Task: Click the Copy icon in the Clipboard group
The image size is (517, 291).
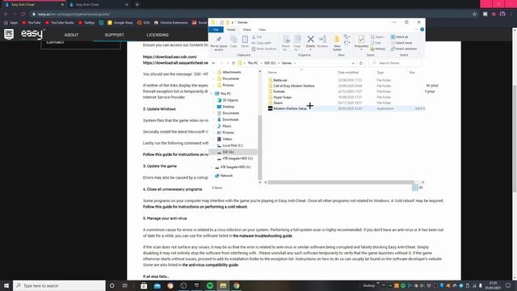Action: pyautogui.click(x=233, y=41)
